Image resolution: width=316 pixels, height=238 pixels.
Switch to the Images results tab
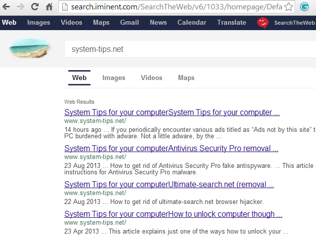(114, 78)
